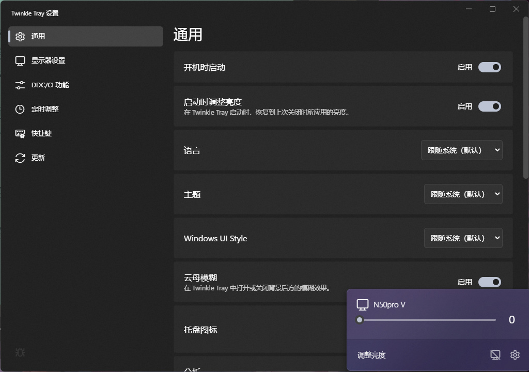This screenshot has height=372, width=529.
Task: Click the monitor icon beside 显示器设置
Action: tap(20, 61)
